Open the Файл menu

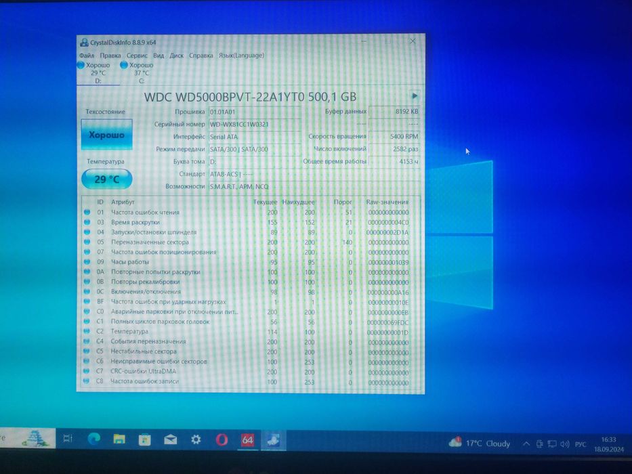pos(86,56)
